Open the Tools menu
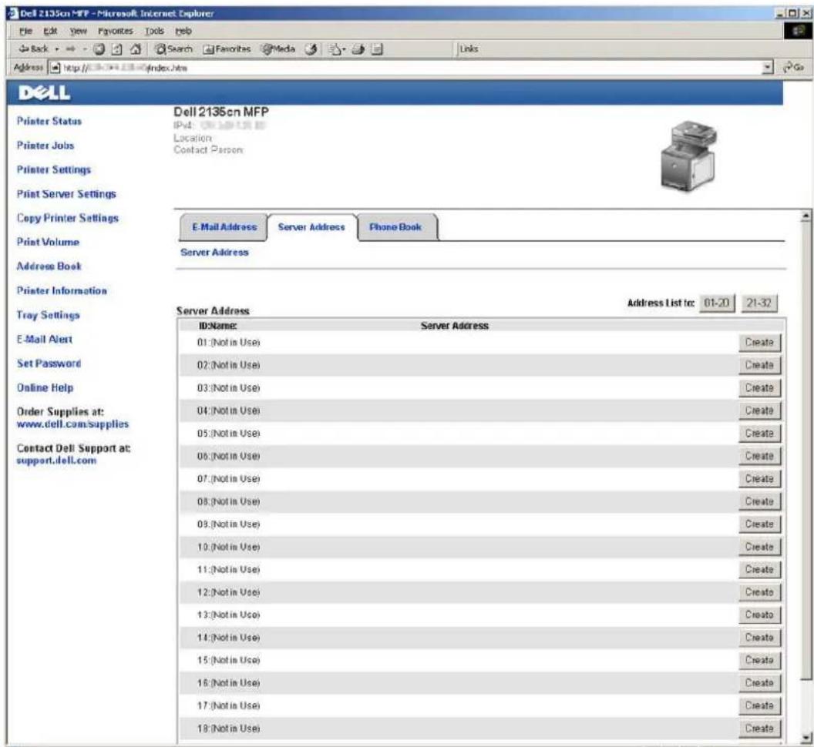Screen dimensions: 814x747 (x=154, y=31)
